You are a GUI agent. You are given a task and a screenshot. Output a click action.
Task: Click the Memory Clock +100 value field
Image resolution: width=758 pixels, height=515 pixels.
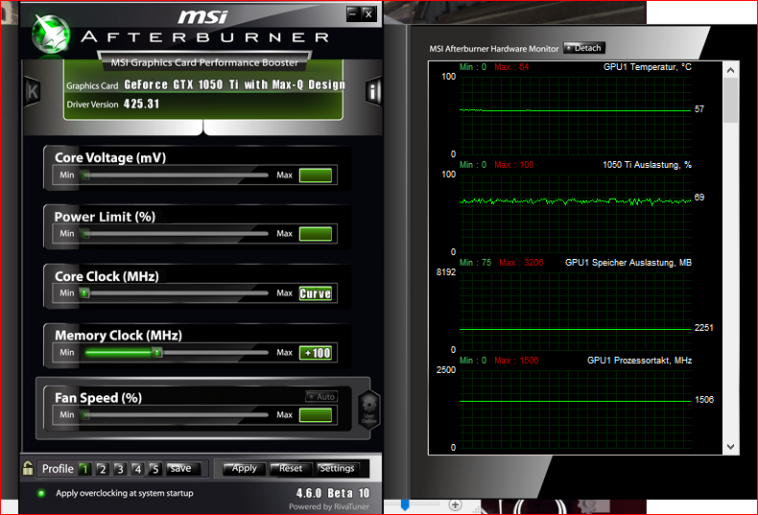pos(316,353)
